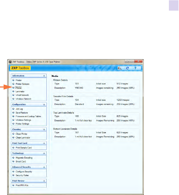Click the ZXP Toolbox logo

pyautogui.click(x=20, y=68)
